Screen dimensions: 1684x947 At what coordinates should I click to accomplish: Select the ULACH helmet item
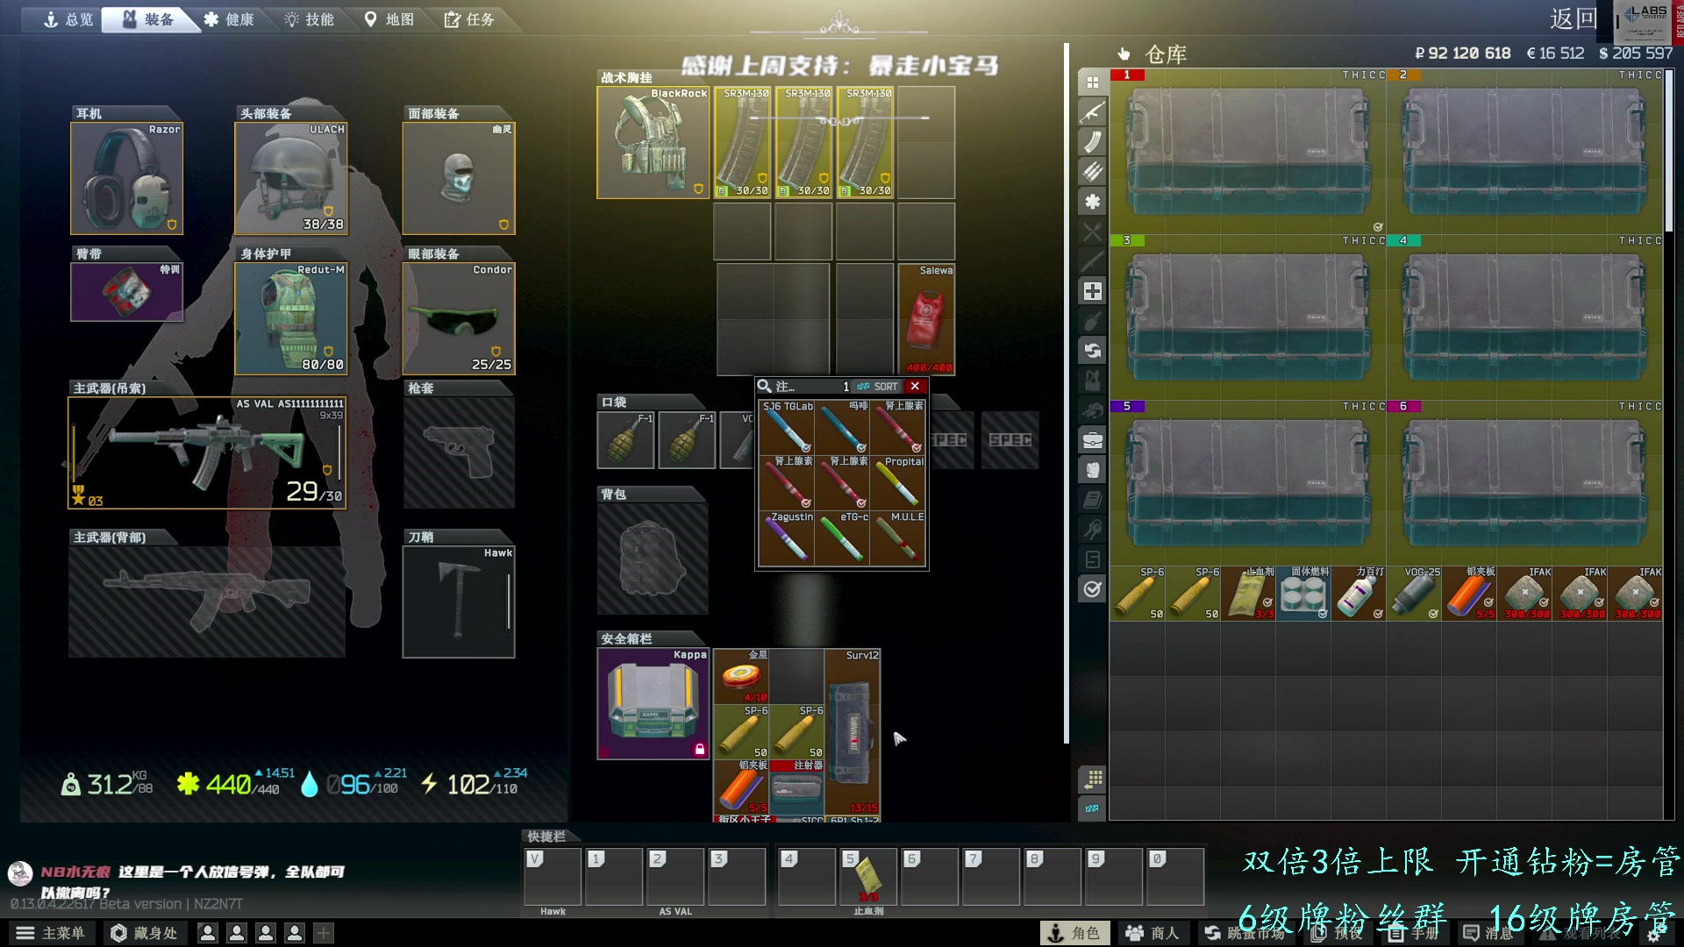(x=291, y=178)
